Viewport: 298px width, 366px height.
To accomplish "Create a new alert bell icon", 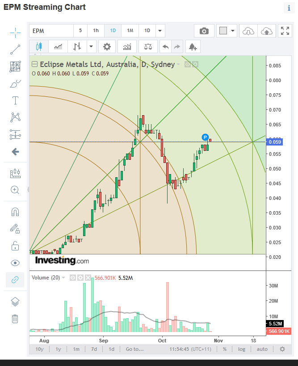I will point(193,46).
